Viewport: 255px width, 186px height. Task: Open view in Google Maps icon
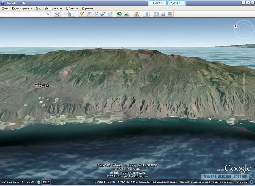point(170,14)
